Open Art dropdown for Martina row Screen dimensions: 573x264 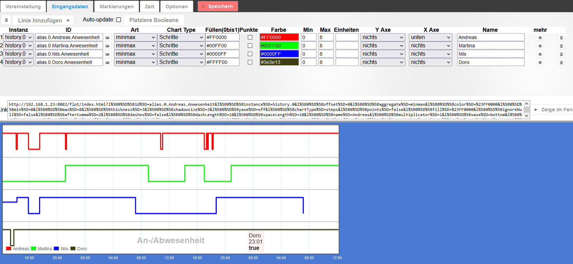tap(135, 46)
